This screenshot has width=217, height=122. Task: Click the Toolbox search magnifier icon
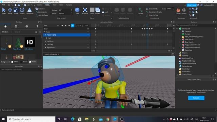pos(36,32)
